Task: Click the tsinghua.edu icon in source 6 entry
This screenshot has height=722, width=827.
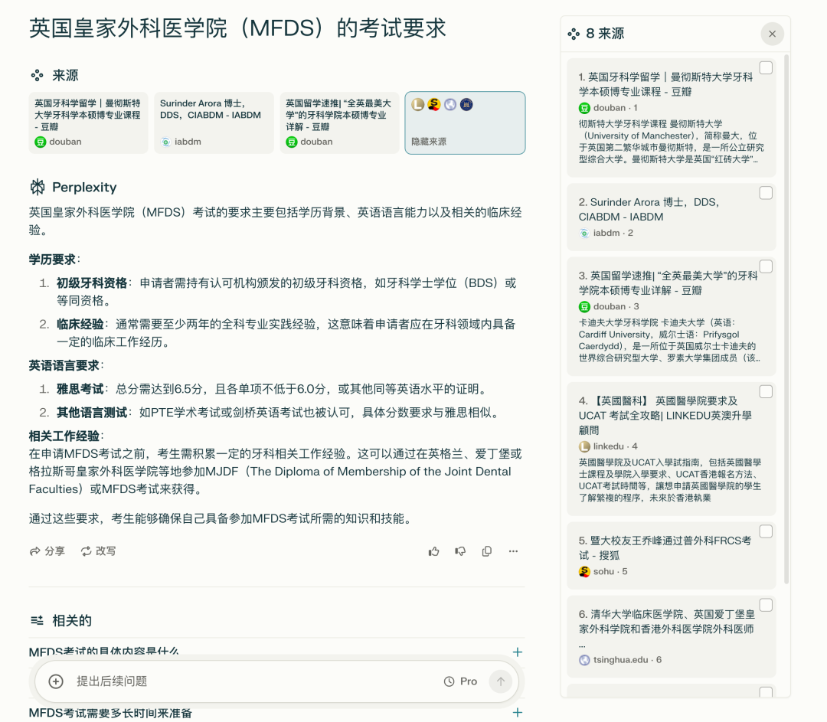Action: point(584,660)
